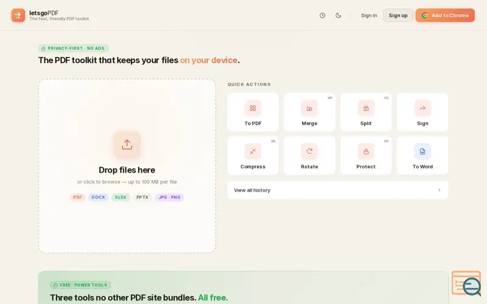Viewport: 487px width, 304px height.
Task: Click the 'All free.' green text
Action: click(x=213, y=298)
